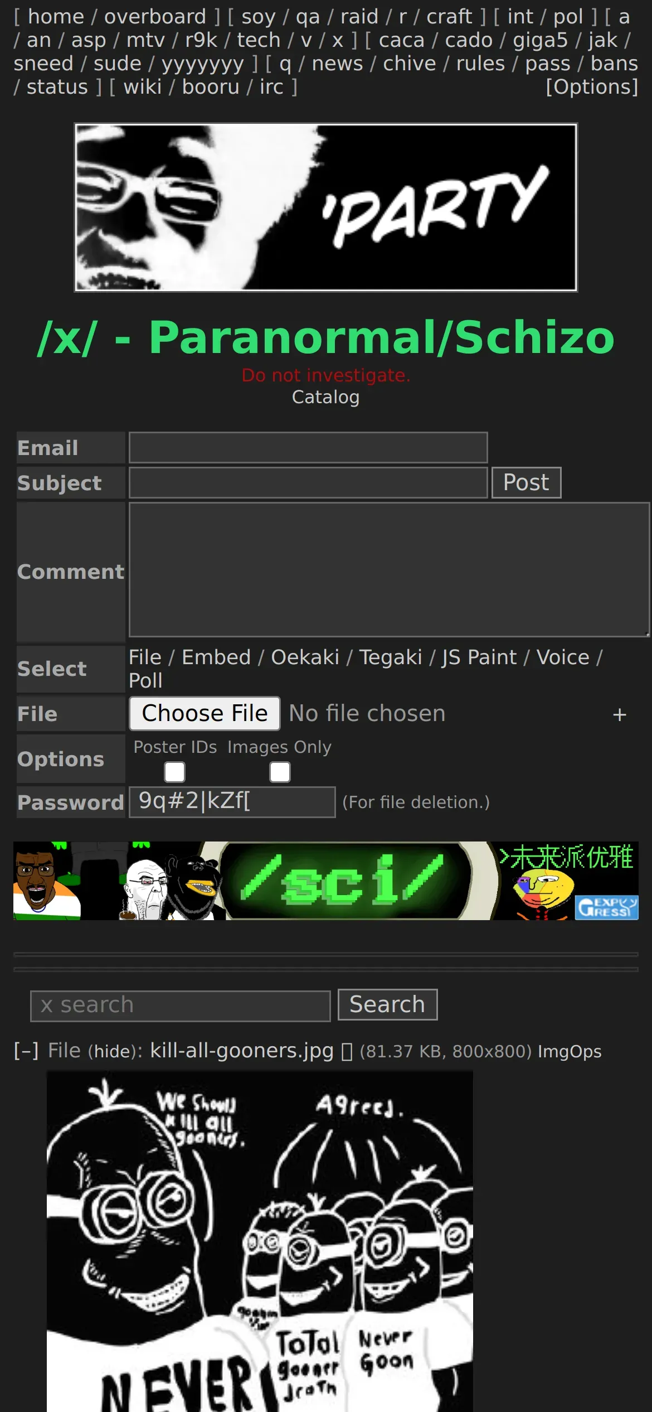Click the small icon after kill-all-gooners.jpg
Viewport: 652px width, 1412px height.
point(347,1052)
